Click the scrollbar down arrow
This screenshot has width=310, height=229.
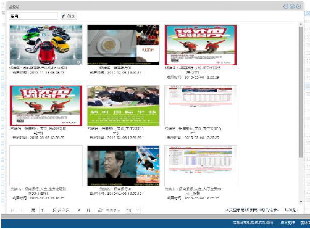pyautogui.click(x=301, y=202)
